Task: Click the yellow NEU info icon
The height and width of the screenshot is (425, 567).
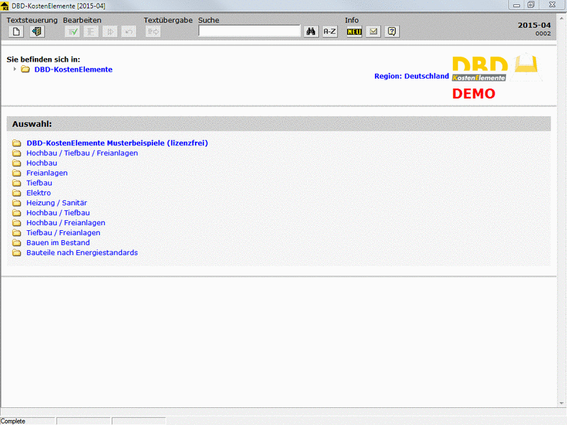Action: 354,32
